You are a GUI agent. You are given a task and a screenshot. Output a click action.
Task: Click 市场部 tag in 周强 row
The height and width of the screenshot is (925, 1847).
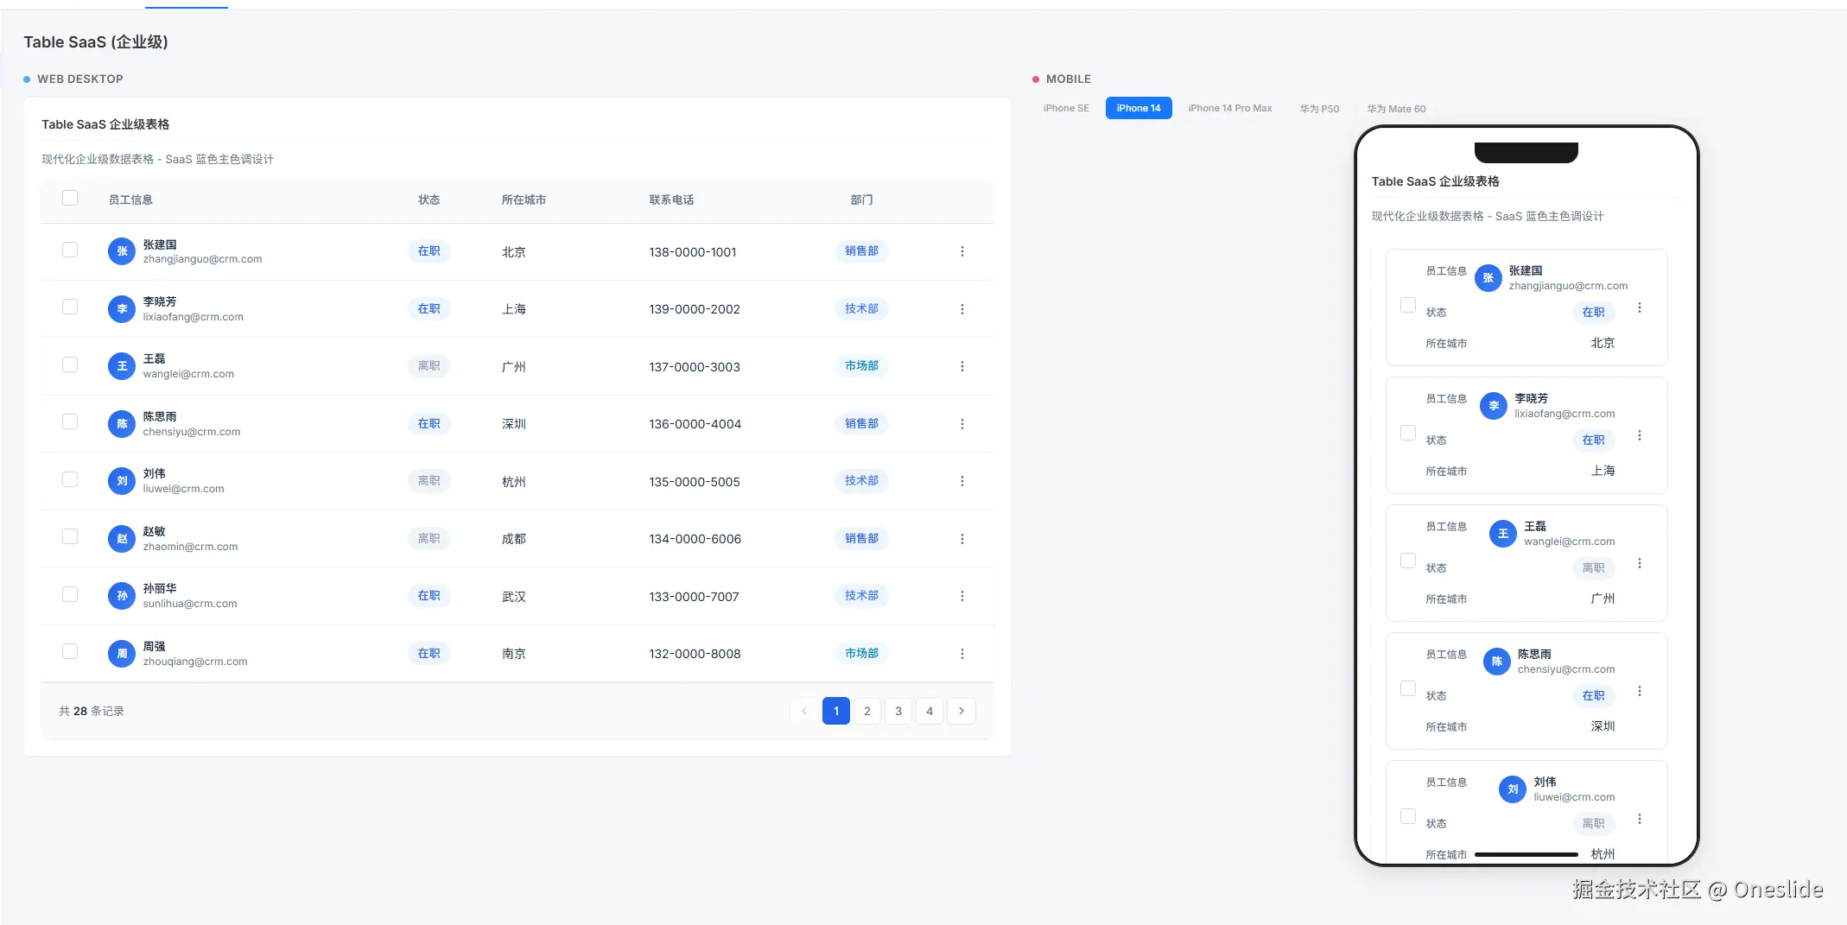coord(861,653)
